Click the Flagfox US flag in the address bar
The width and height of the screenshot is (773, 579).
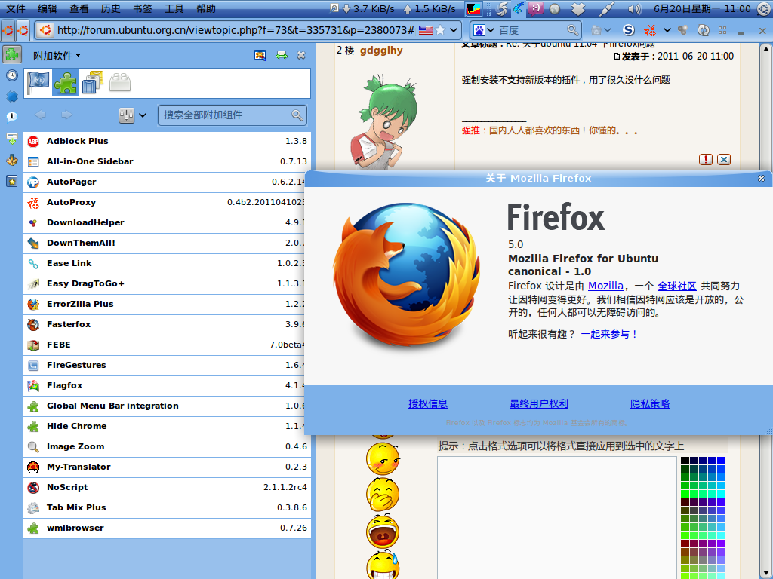(426, 30)
